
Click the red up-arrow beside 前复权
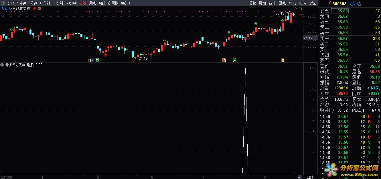pyautogui.click(x=35, y=9)
